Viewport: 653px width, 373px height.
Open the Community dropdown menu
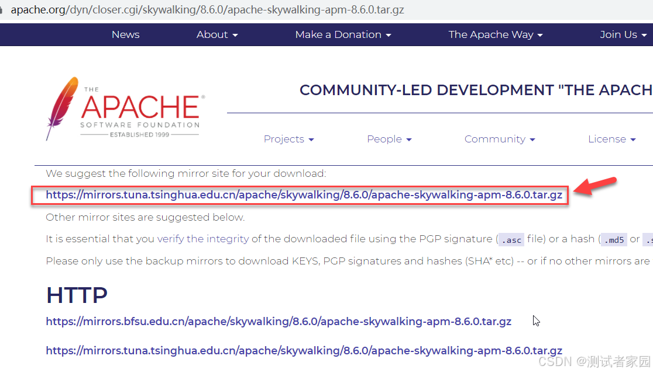499,139
